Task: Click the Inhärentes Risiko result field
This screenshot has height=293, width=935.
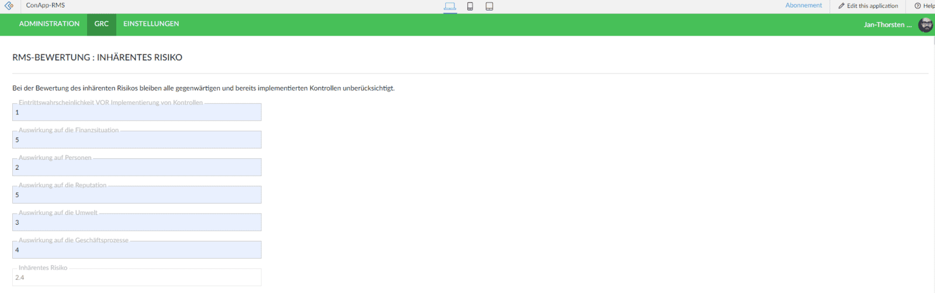Action: coord(137,278)
